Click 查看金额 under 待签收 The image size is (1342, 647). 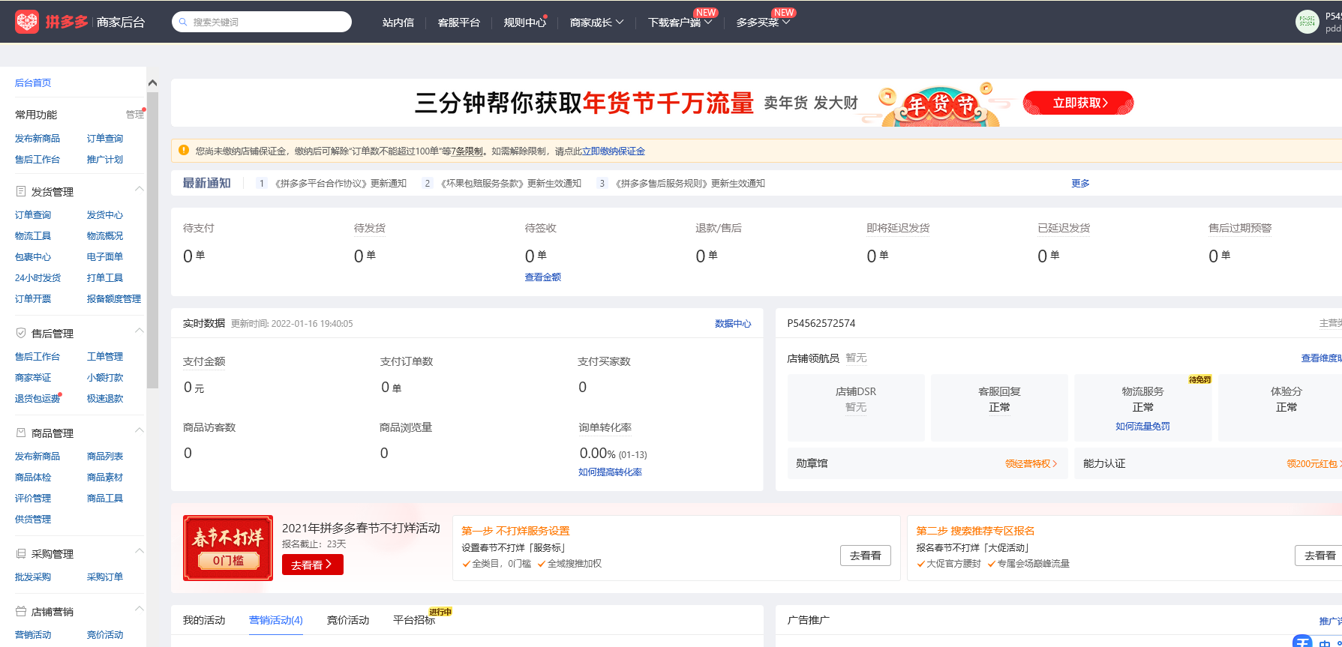[x=543, y=277]
